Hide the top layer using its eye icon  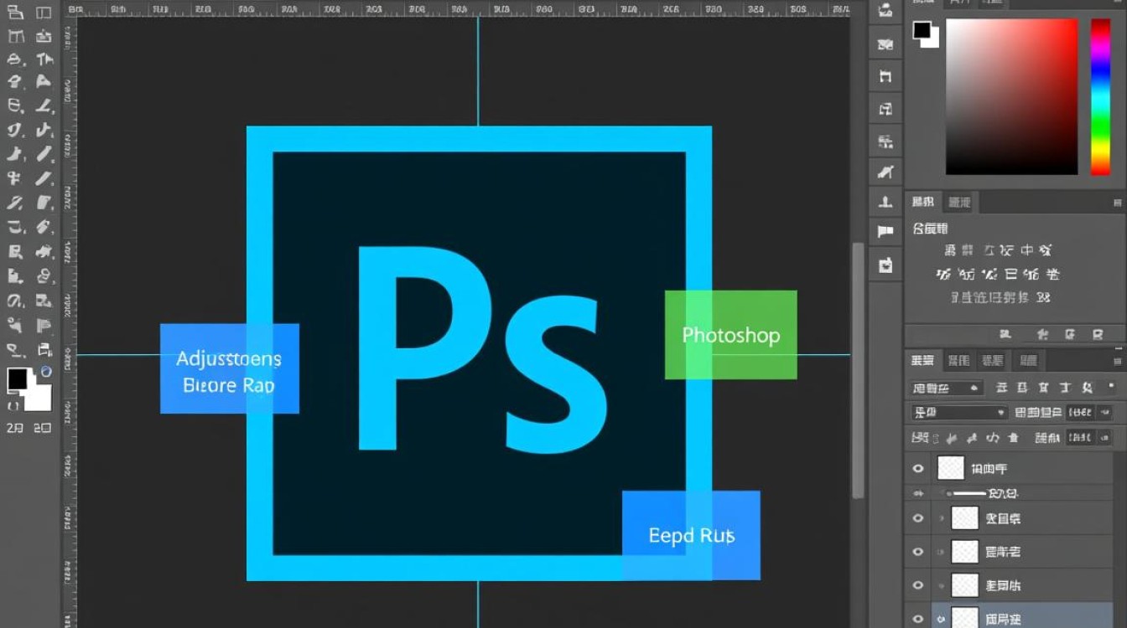tap(918, 469)
